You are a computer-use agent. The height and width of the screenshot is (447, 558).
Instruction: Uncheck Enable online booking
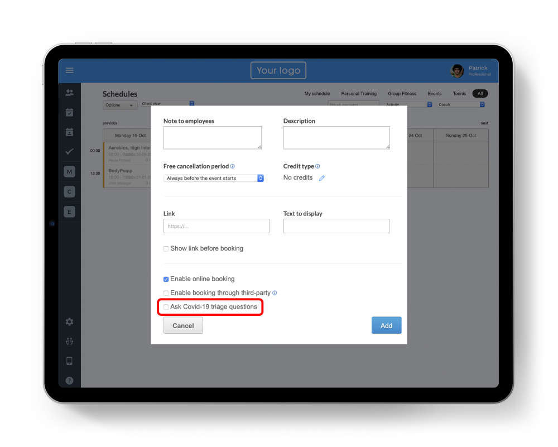click(166, 279)
